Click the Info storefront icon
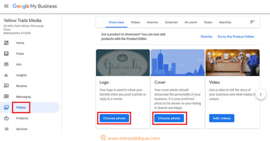The height and width of the screenshot is (141, 270). click(x=6, y=64)
